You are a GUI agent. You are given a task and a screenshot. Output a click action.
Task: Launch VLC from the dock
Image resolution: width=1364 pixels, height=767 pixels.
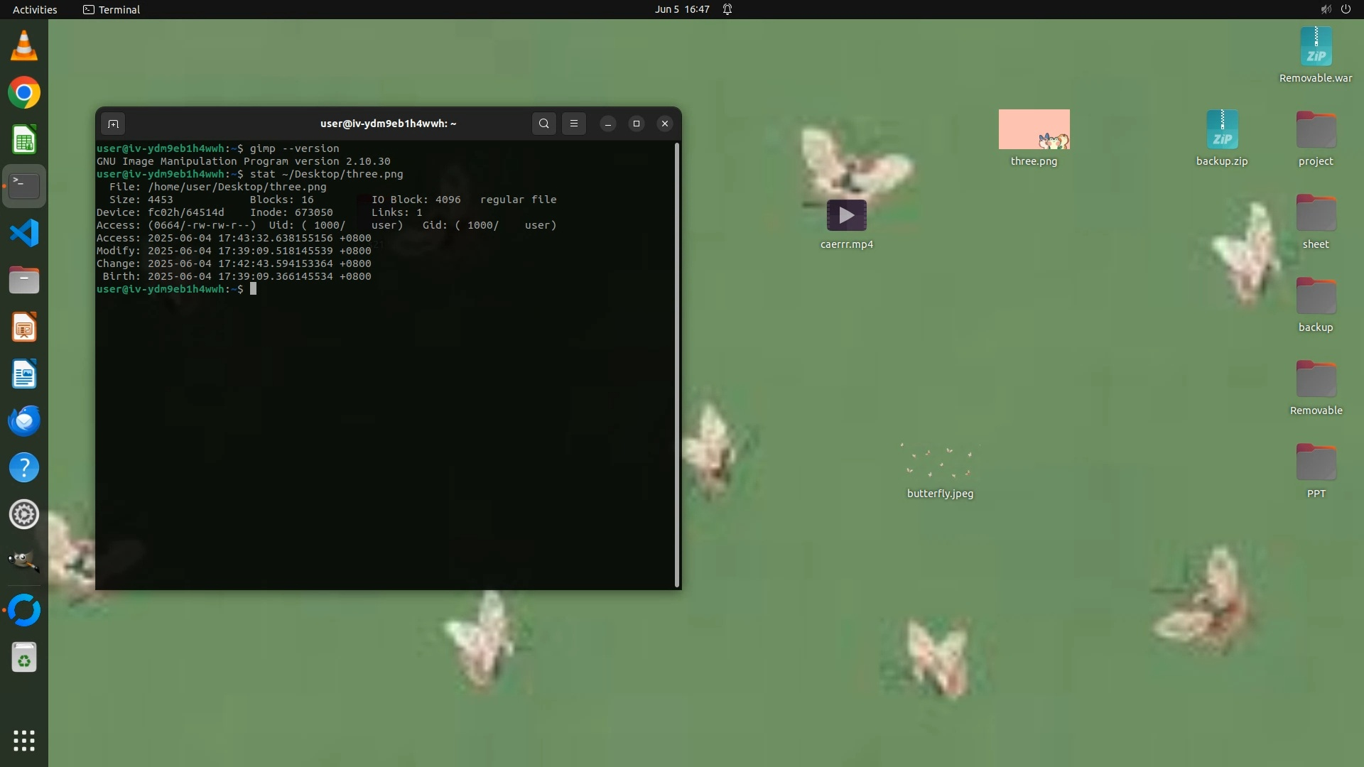pyautogui.click(x=24, y=46)
